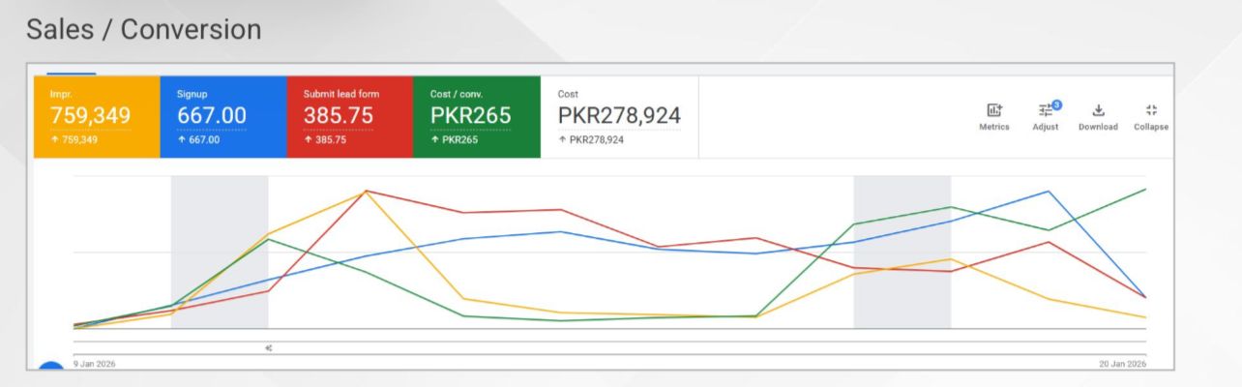Click the second shaded weekend region
Image resolution: width=1242 pixels, height=387 pixels.
(902, 252)
